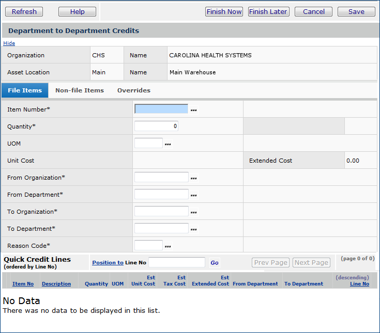Viewport: 380px width, 333px height.
Task: Open the To Department lookup ellipsis icon
Action: pos(194,229)
